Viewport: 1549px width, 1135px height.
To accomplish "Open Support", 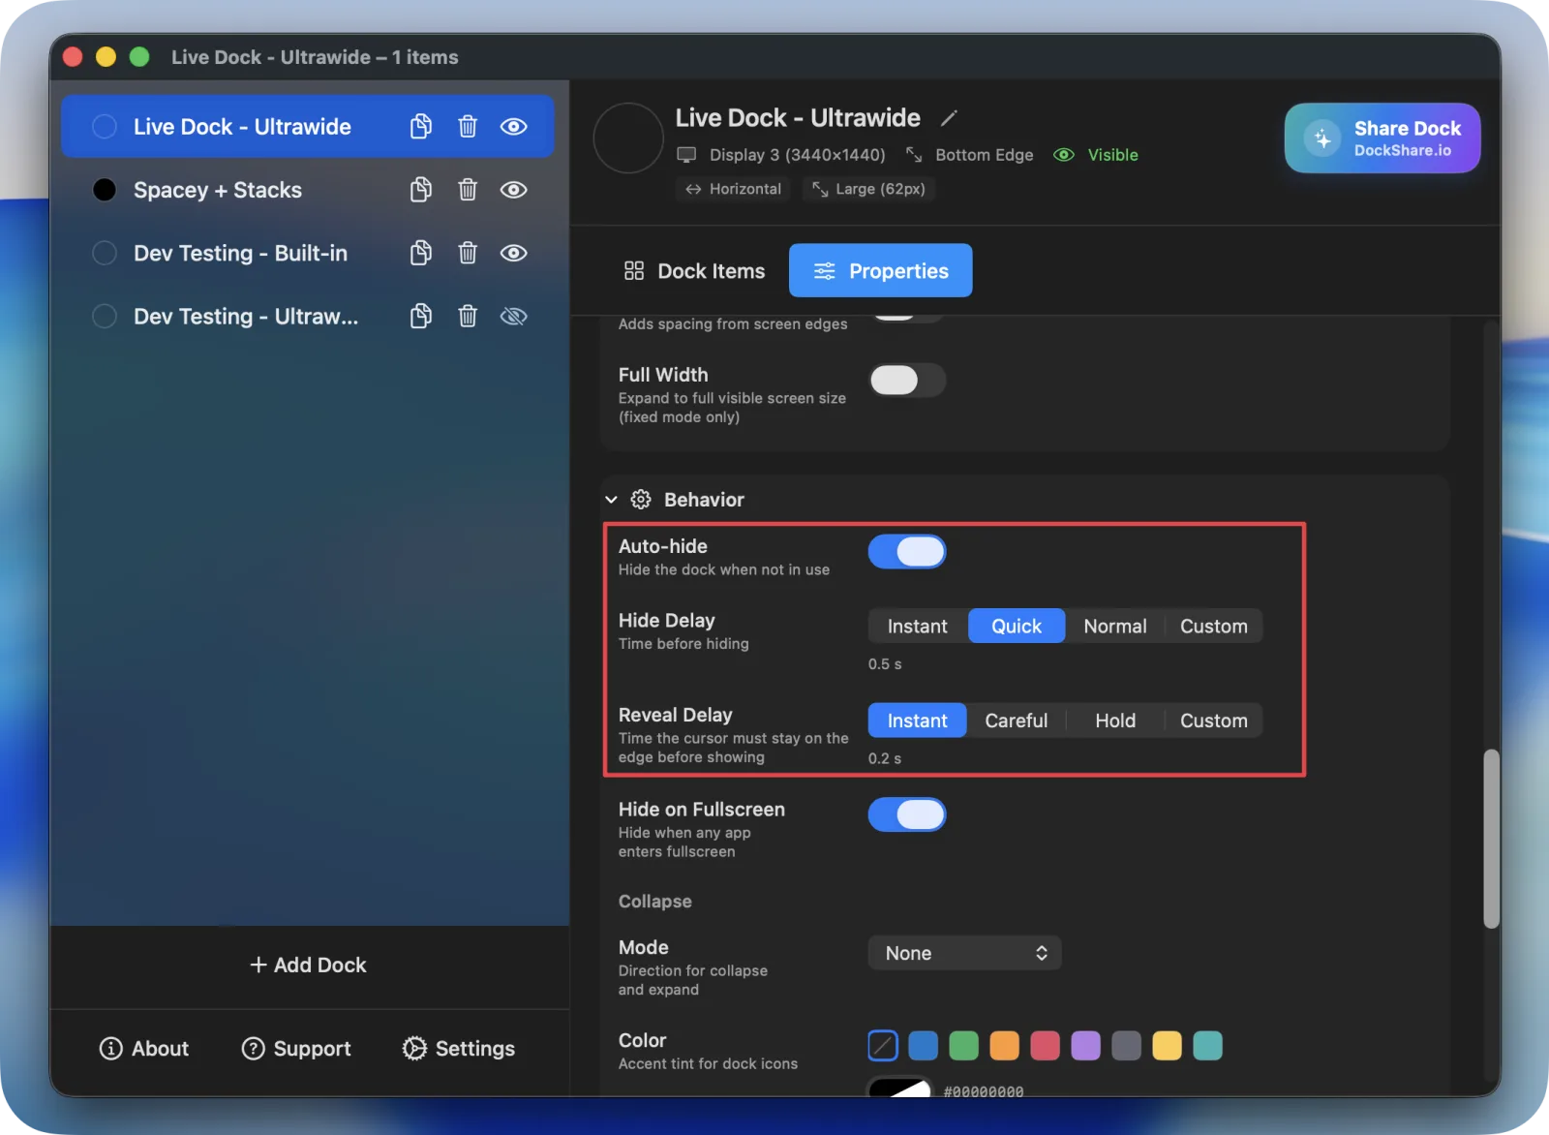I will coord(296,1049).
